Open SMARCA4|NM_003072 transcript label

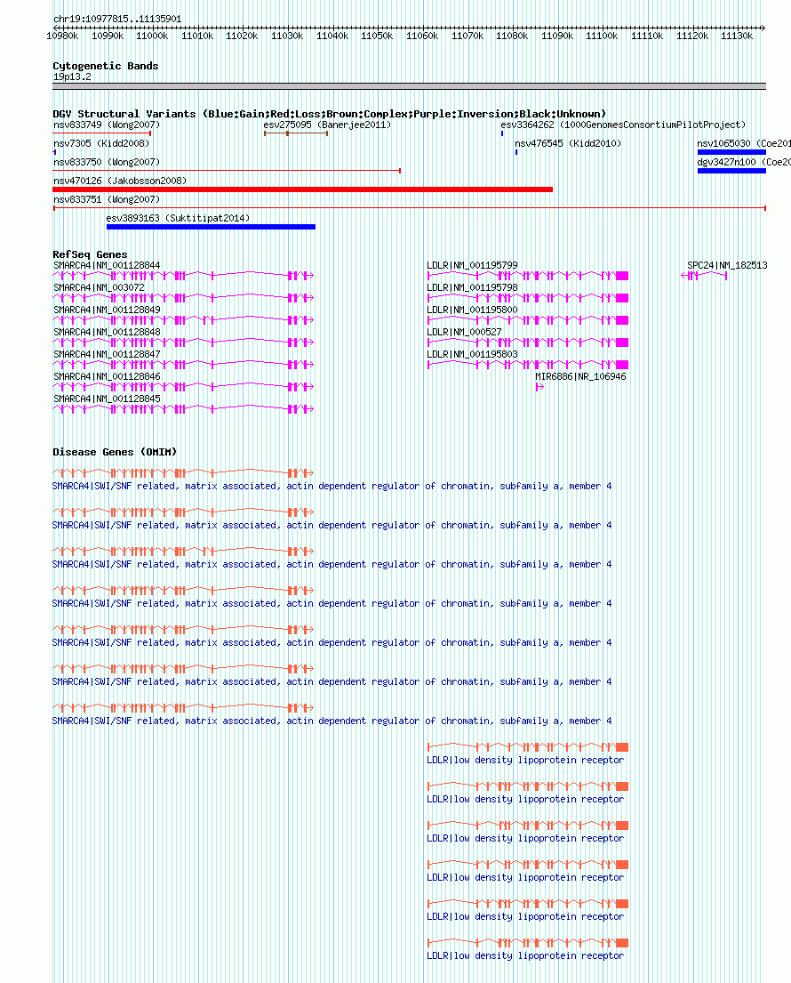pyautogui.click(x=99, y=287)
